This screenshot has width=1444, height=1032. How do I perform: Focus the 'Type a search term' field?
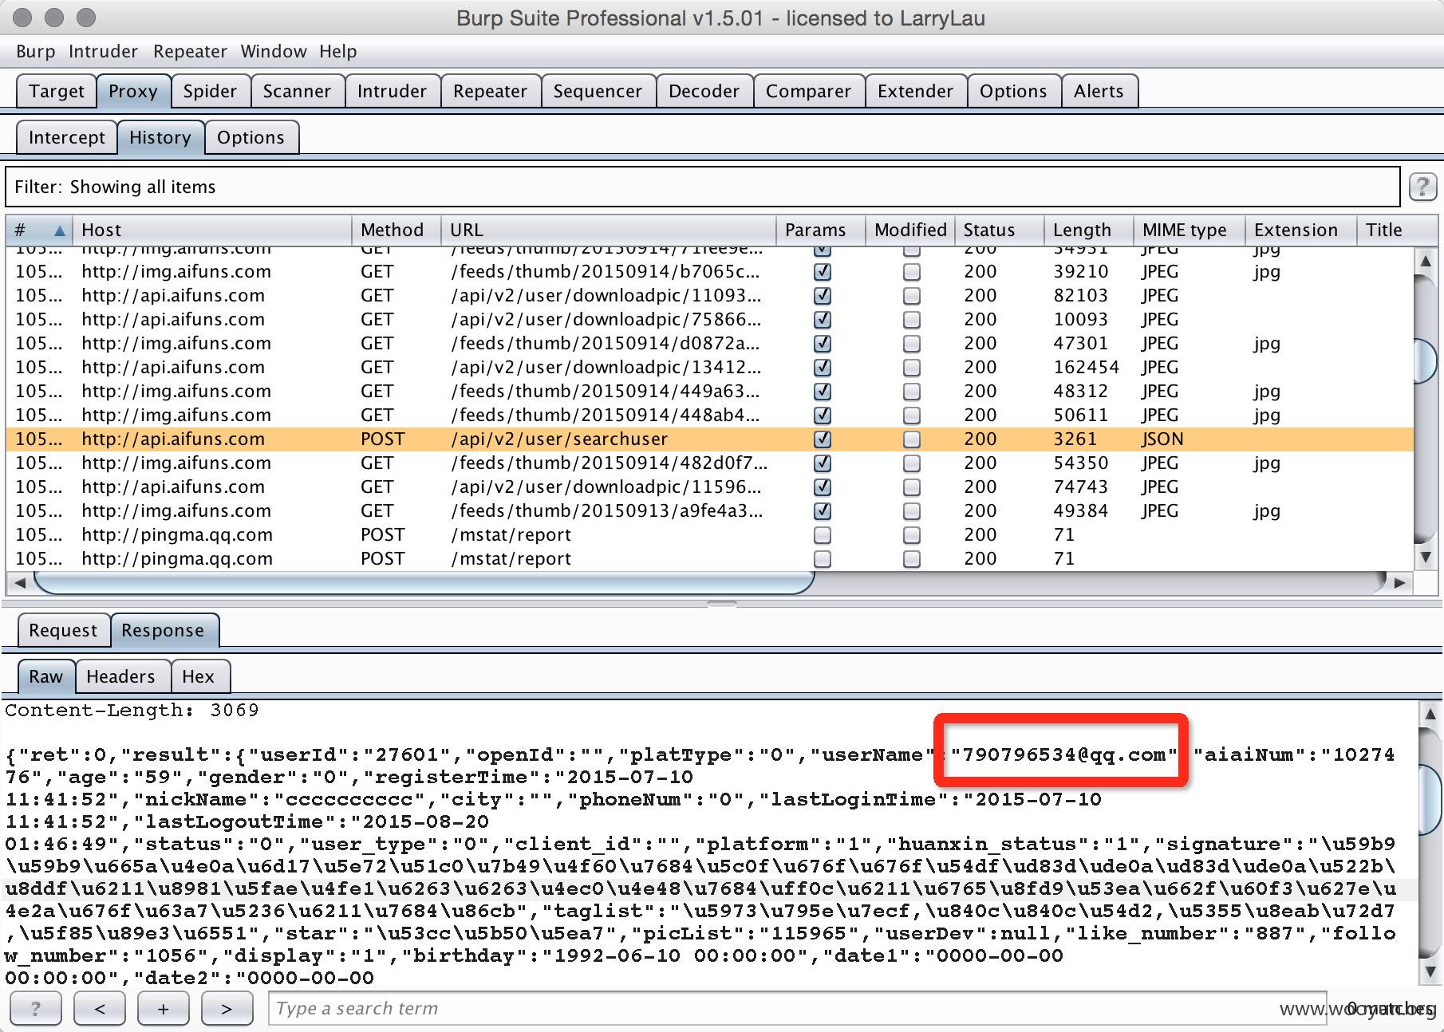click(x=796, y=1008)
